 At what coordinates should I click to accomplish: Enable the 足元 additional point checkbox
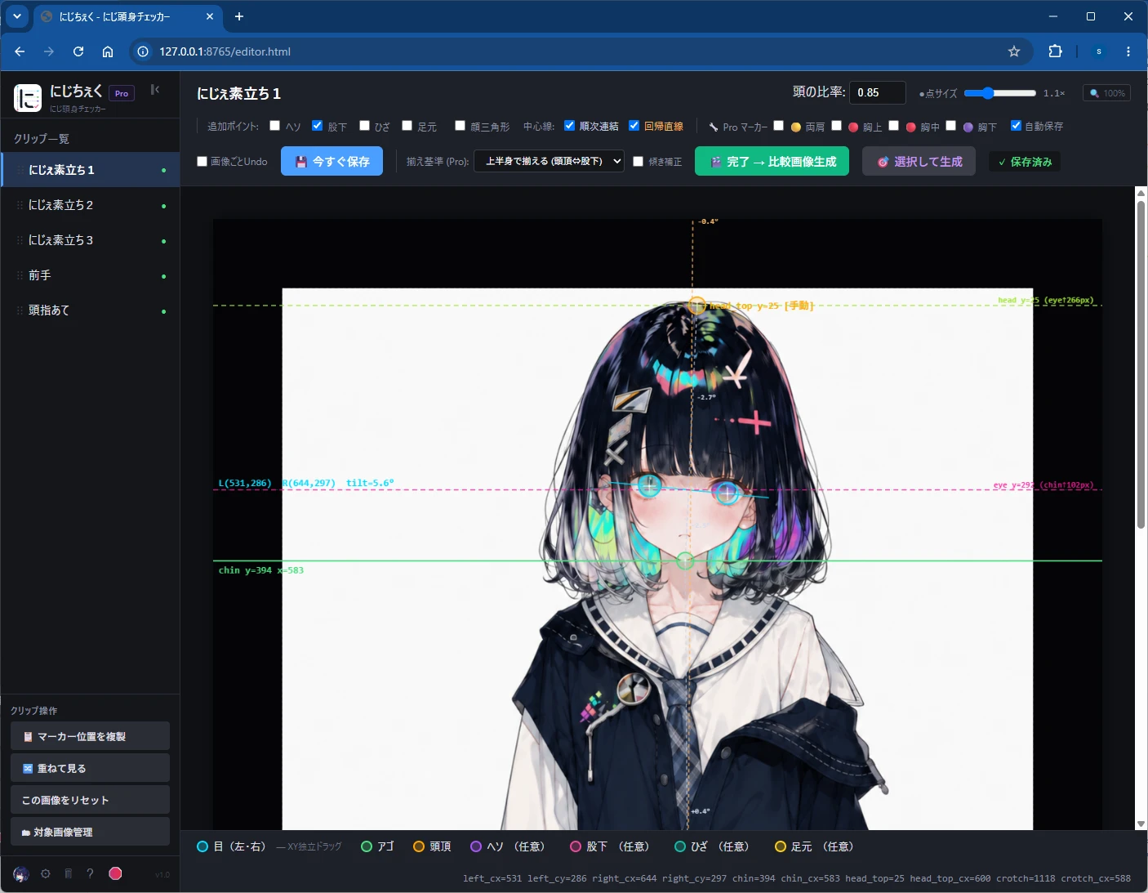point(407,126)
